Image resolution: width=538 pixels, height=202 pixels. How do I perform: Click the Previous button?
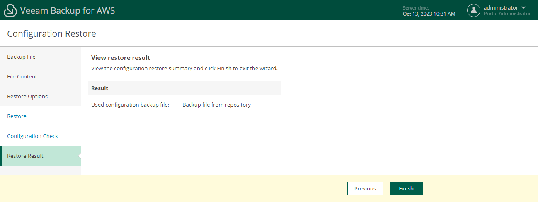point(365,188)
